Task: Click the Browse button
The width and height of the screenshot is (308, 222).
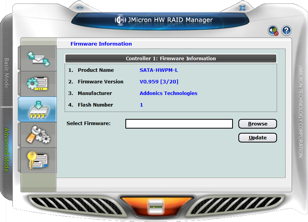Action: (x=258, y=124)
